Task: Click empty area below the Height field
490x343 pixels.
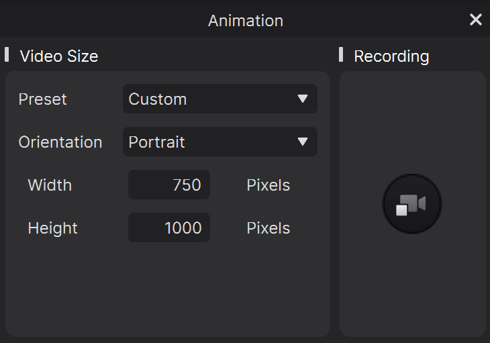Action: click(168, 289)
